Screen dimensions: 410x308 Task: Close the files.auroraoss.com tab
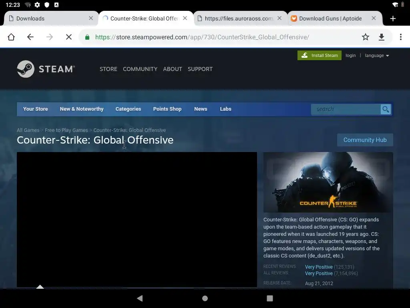point(279,18)
